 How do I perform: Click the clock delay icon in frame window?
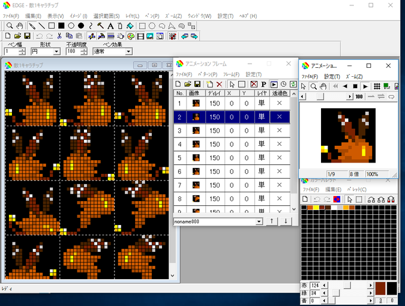(x=283, y=84)
